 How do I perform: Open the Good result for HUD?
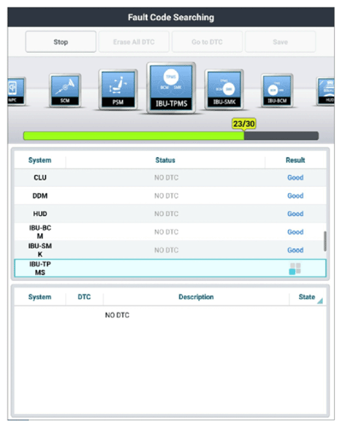tap(295, 214)
